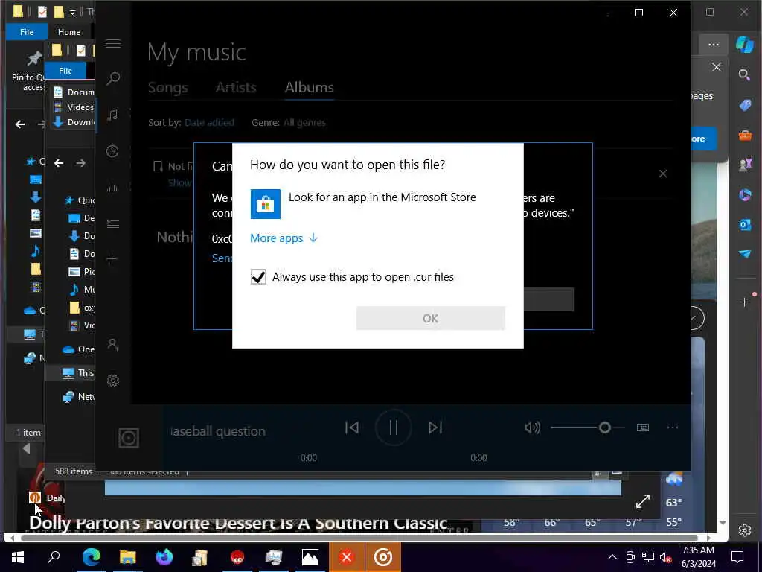Skip to previous track

pyautogui.click(x=352, y=428)
